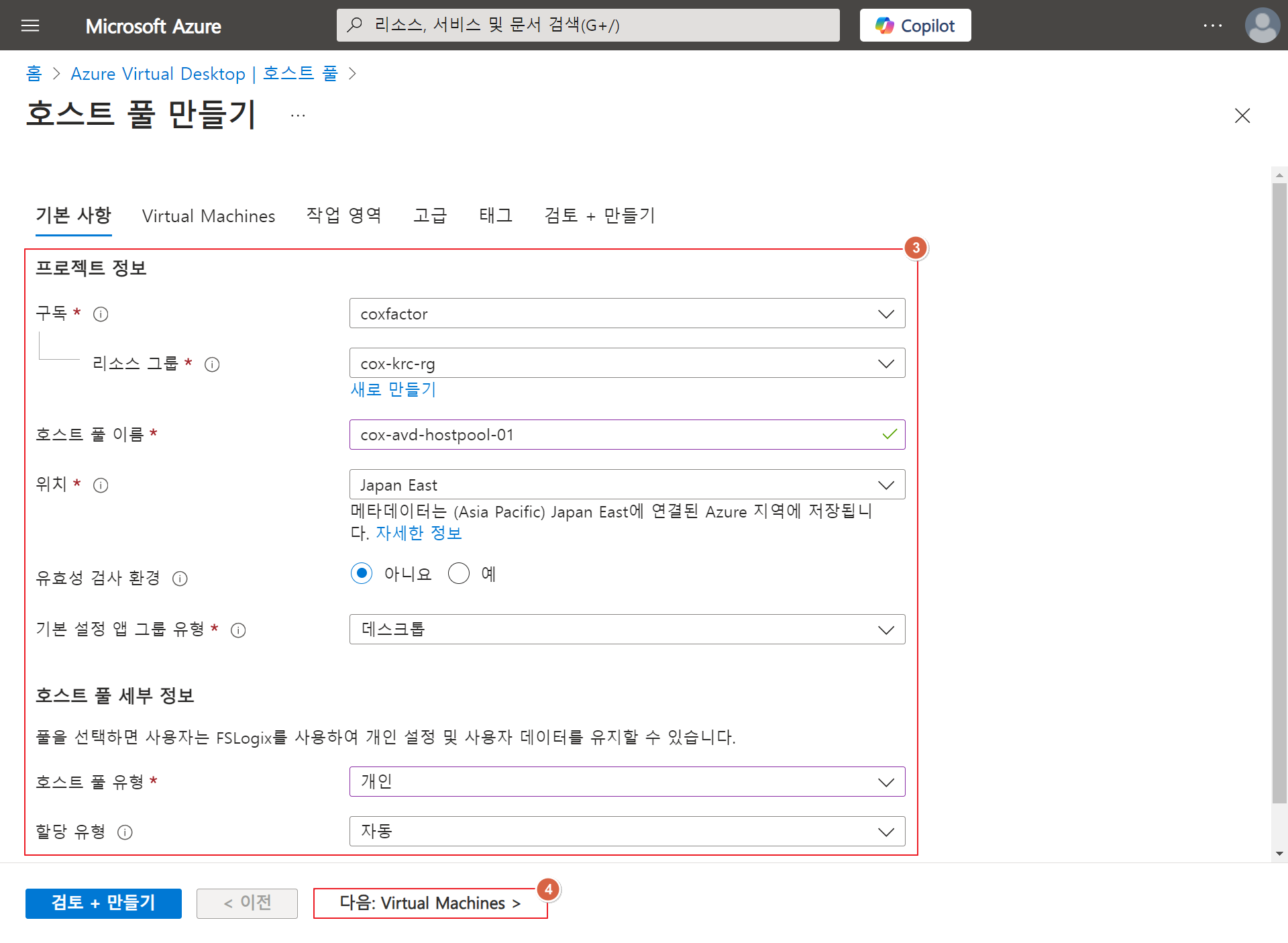
Task: Show info tooltip for 리소스 그룹
Action: [x=212, y=364]
